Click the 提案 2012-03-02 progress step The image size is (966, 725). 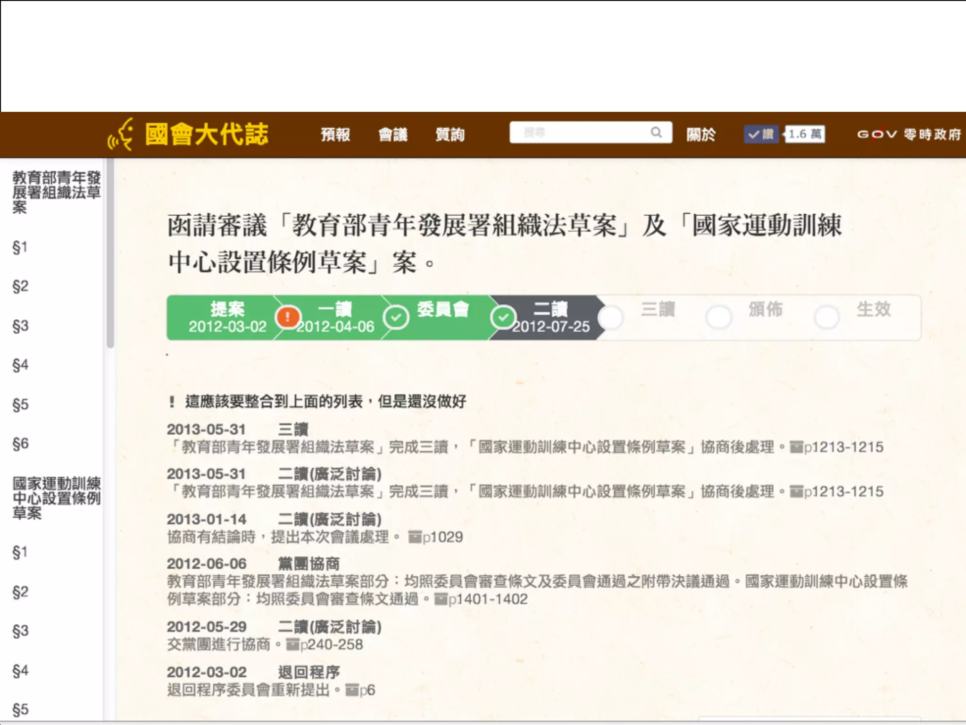[x=227, y=317]
